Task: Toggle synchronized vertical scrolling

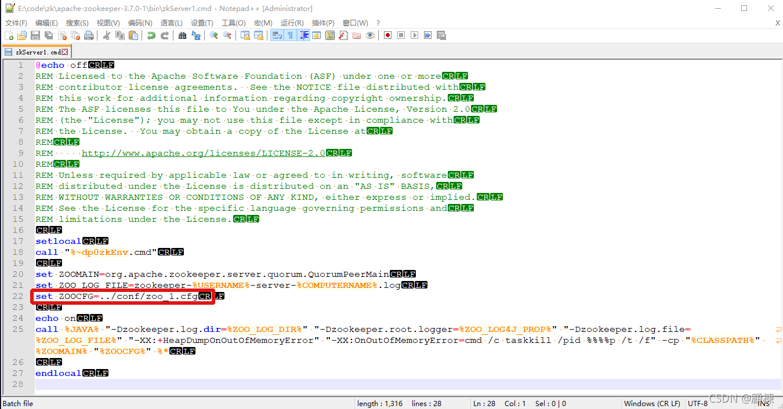Action: point(245,35)
